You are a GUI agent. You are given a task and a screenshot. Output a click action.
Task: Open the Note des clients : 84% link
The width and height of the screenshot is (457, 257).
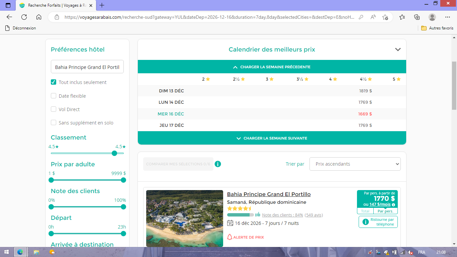click(x=282, y=215)
